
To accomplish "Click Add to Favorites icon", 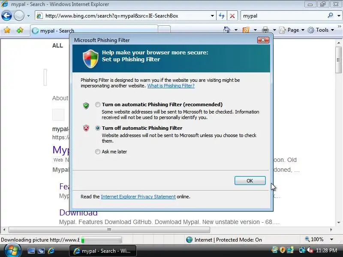I will [x=20, y=30].
